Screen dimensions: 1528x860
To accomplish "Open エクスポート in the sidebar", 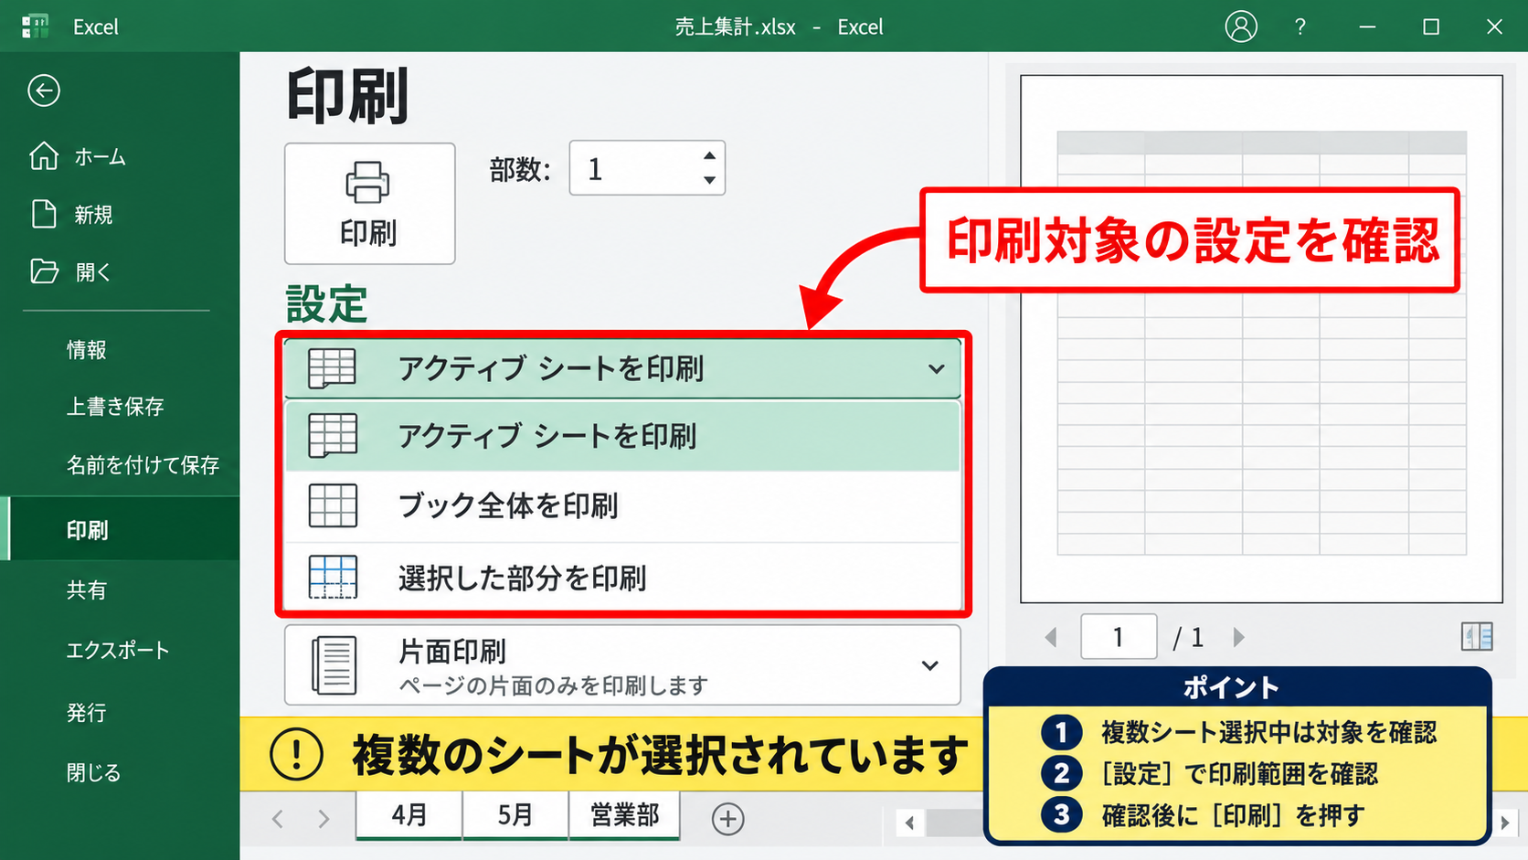I will pos(118,651).
